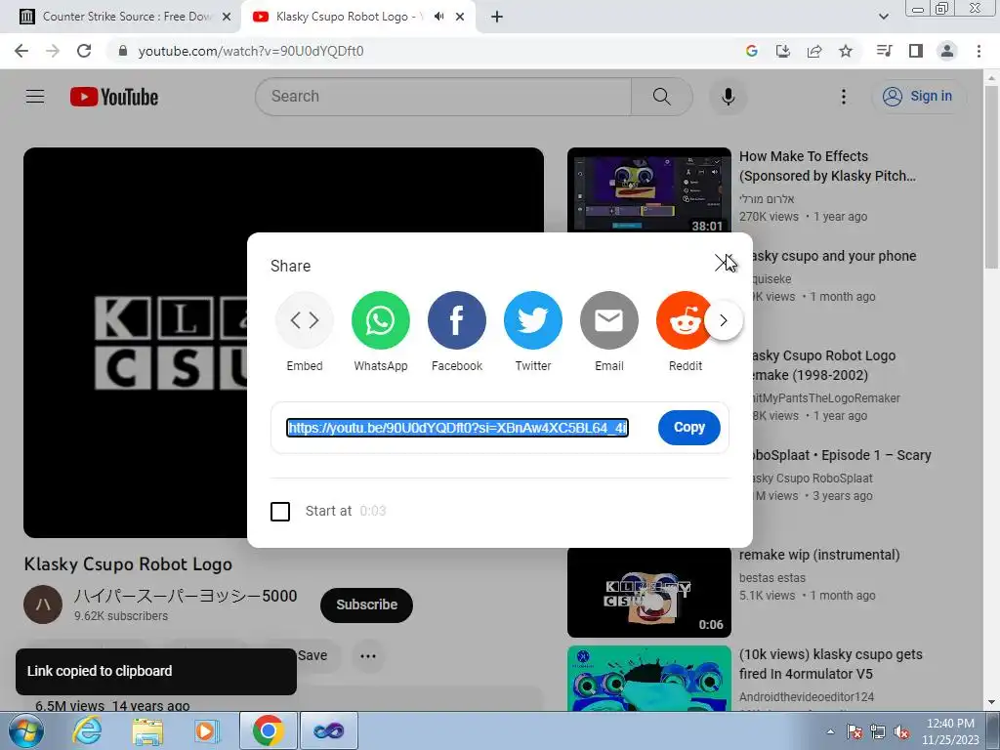
Task: Click the channel avatar picture
Action: 43,604
